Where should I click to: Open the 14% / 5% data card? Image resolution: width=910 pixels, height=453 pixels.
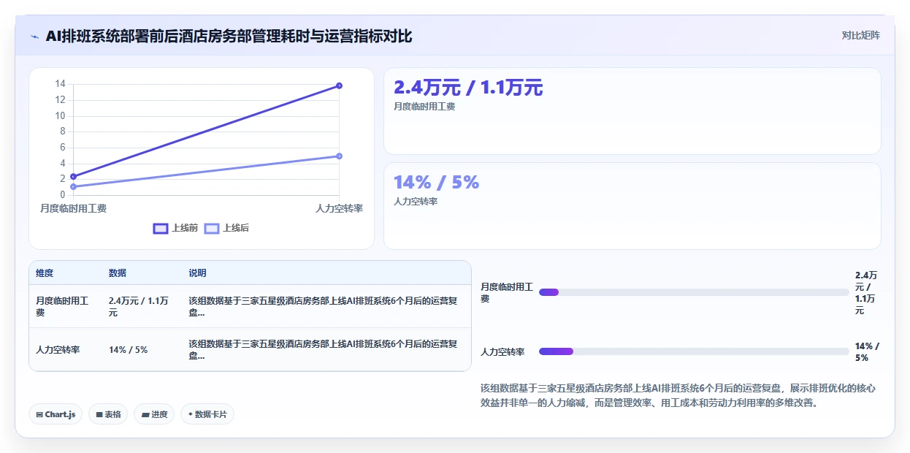(x=632, y=206)
